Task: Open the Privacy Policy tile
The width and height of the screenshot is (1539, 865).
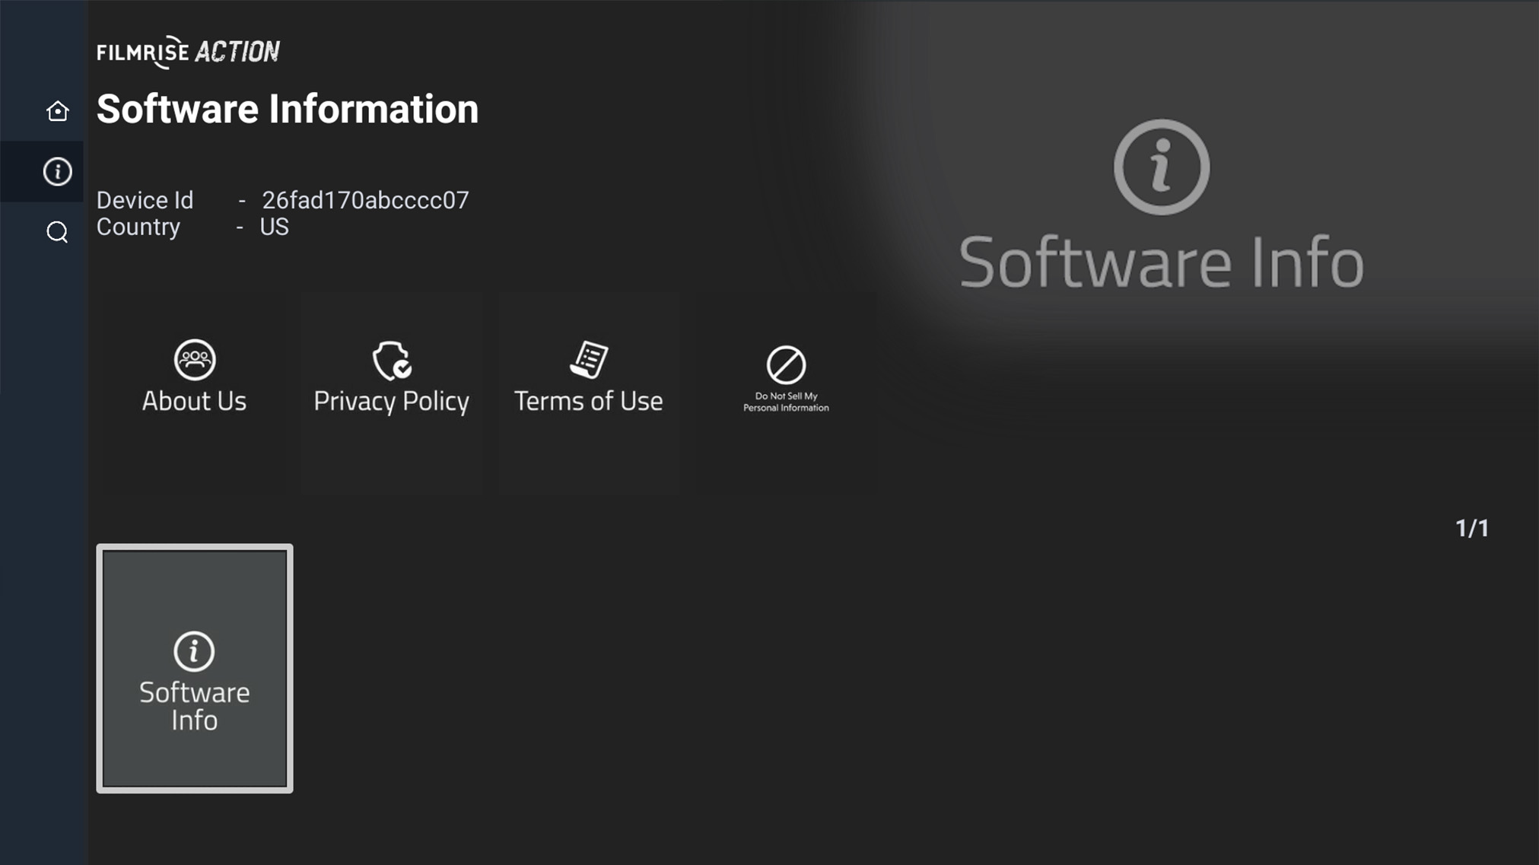Action: point(391,394)
